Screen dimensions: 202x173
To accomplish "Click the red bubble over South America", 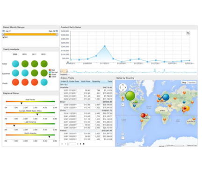I will pyautogui.click(x=143, y=115).
